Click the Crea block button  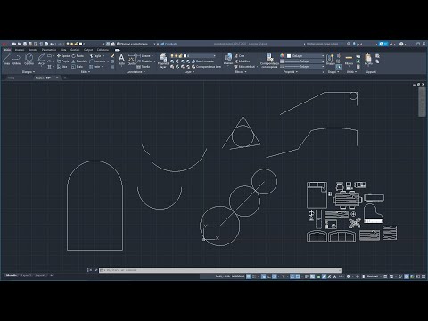point(239,56)
